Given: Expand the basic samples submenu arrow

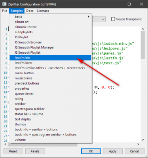Looking at the screenshot, I should coord(89,17).
